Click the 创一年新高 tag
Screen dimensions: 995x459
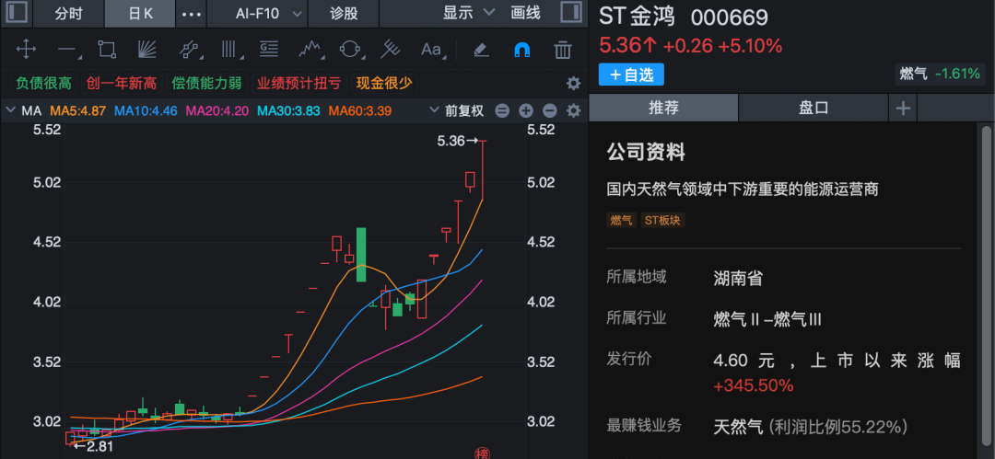[x=122, y=83]
